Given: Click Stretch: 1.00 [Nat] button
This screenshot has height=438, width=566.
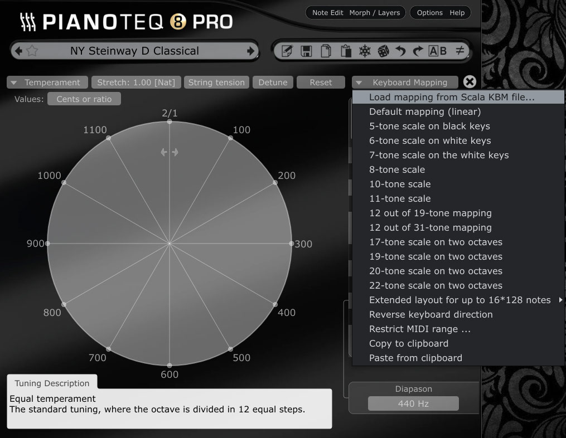Looking at the screenshot, I should click(136, 82).
